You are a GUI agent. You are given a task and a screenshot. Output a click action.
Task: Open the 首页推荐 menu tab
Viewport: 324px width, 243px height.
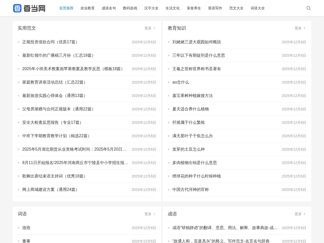tap(66, 8)
